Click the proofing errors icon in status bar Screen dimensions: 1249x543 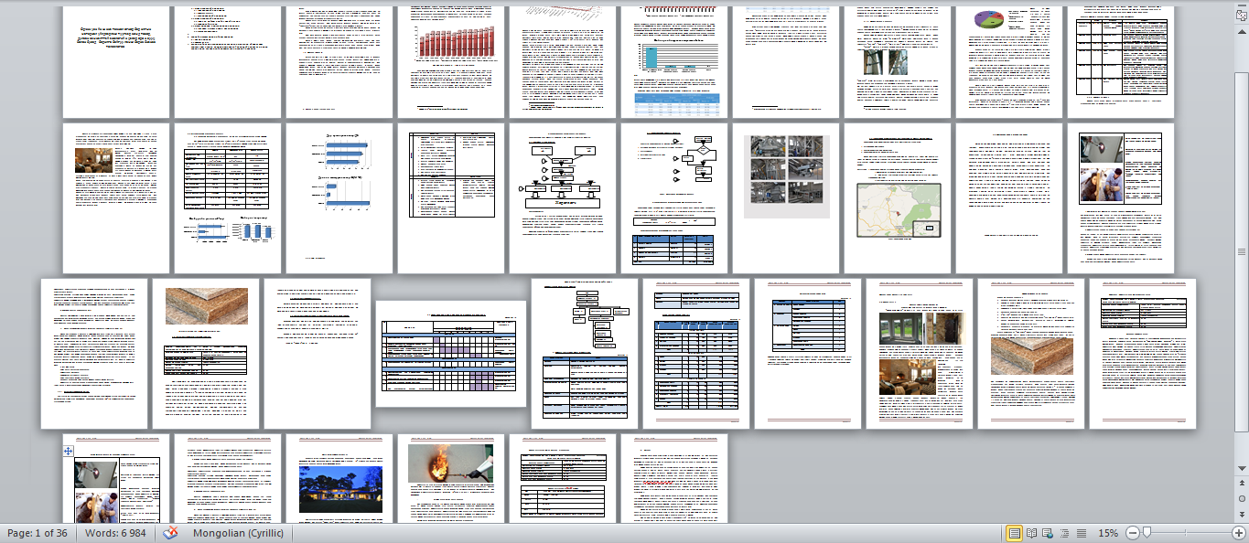coord(170,533)
